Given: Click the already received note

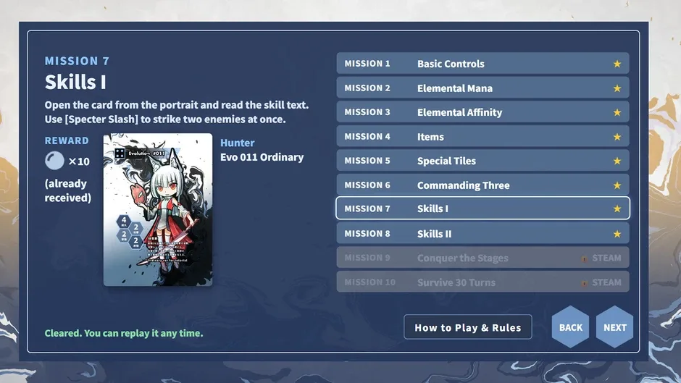Looking at the screenshot, I should point(68,190).
